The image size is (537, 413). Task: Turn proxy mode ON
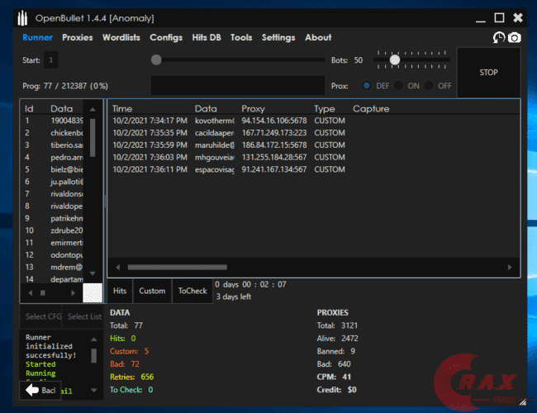(398, 85)
